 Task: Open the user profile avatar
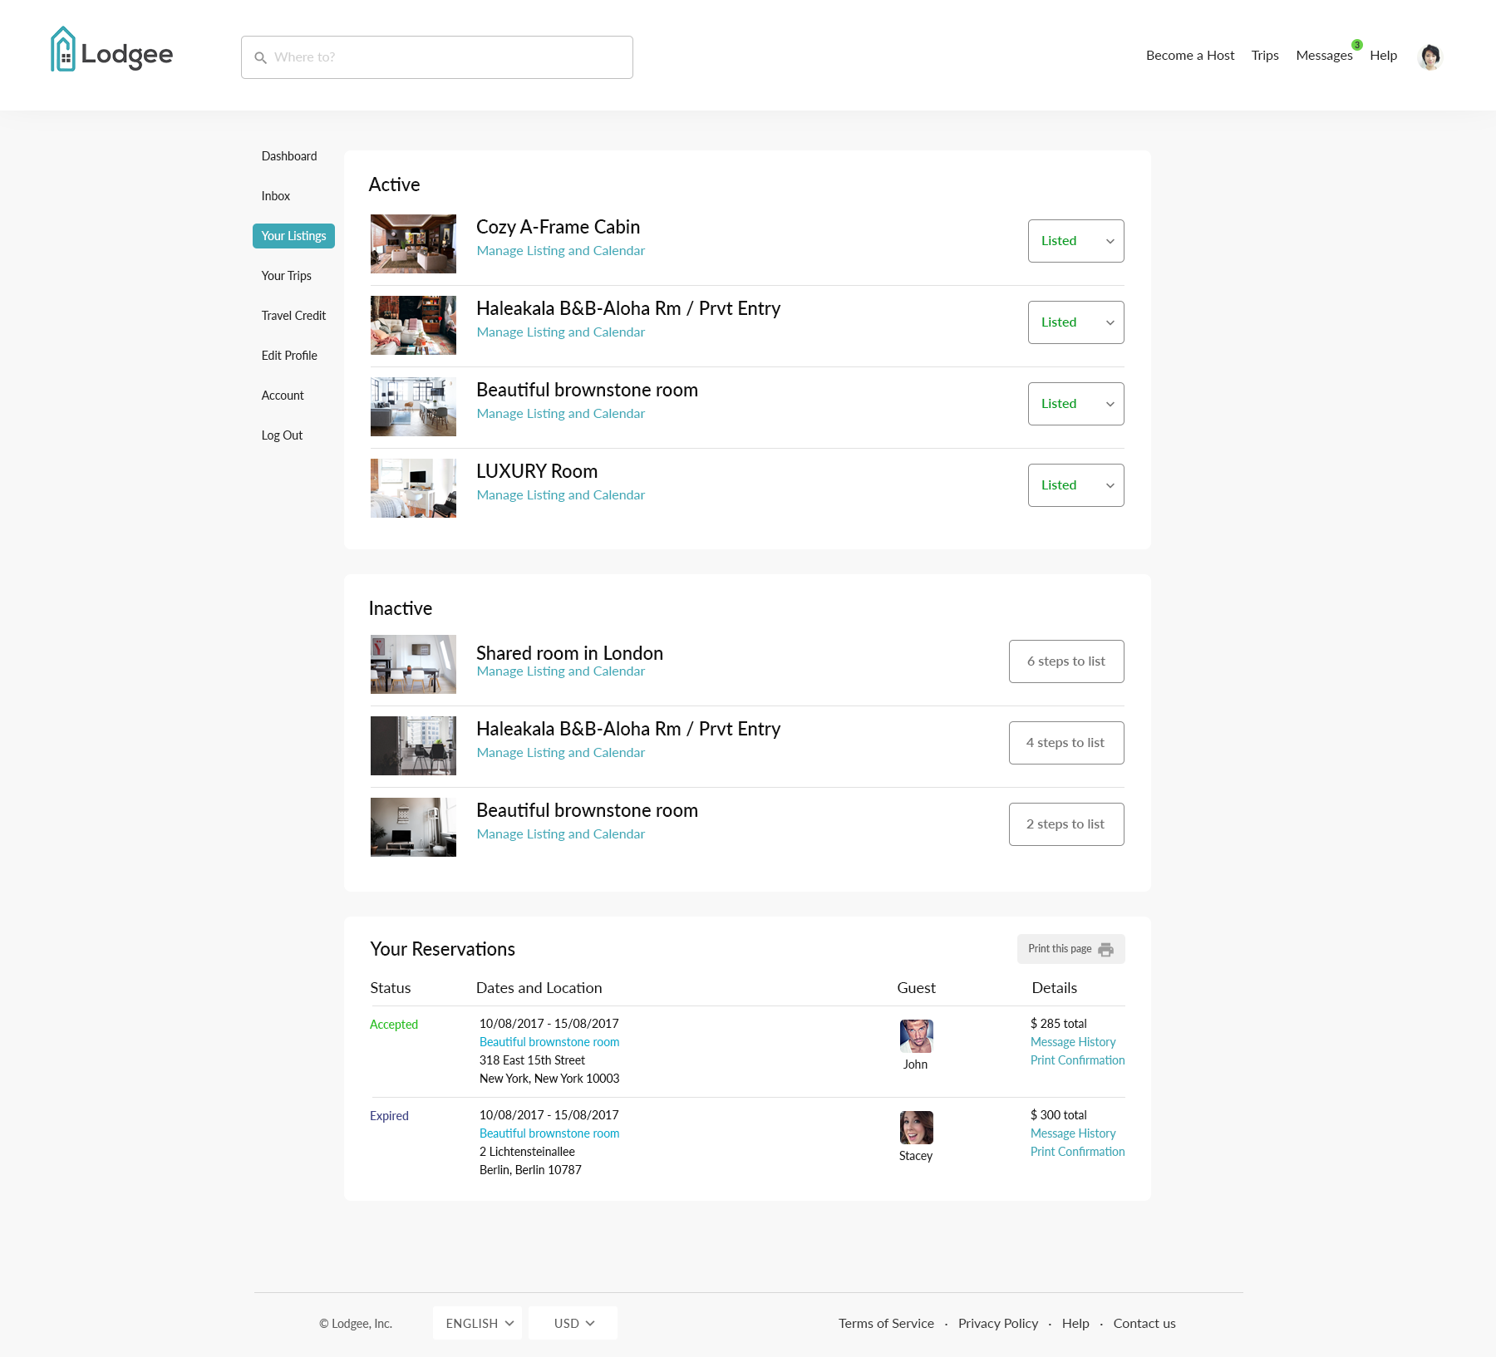click(x=1430, y=57)
